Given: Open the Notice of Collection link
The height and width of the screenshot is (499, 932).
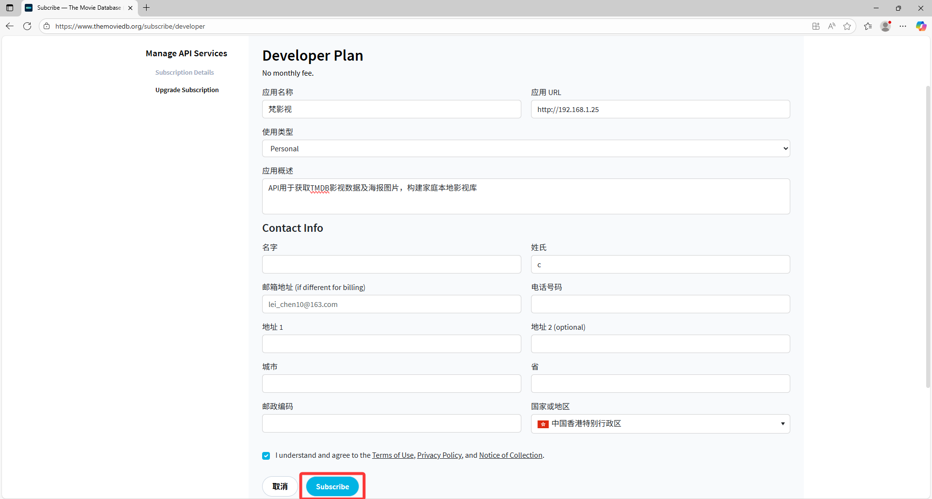Looking at the screenshot, I should click(511, 455).
